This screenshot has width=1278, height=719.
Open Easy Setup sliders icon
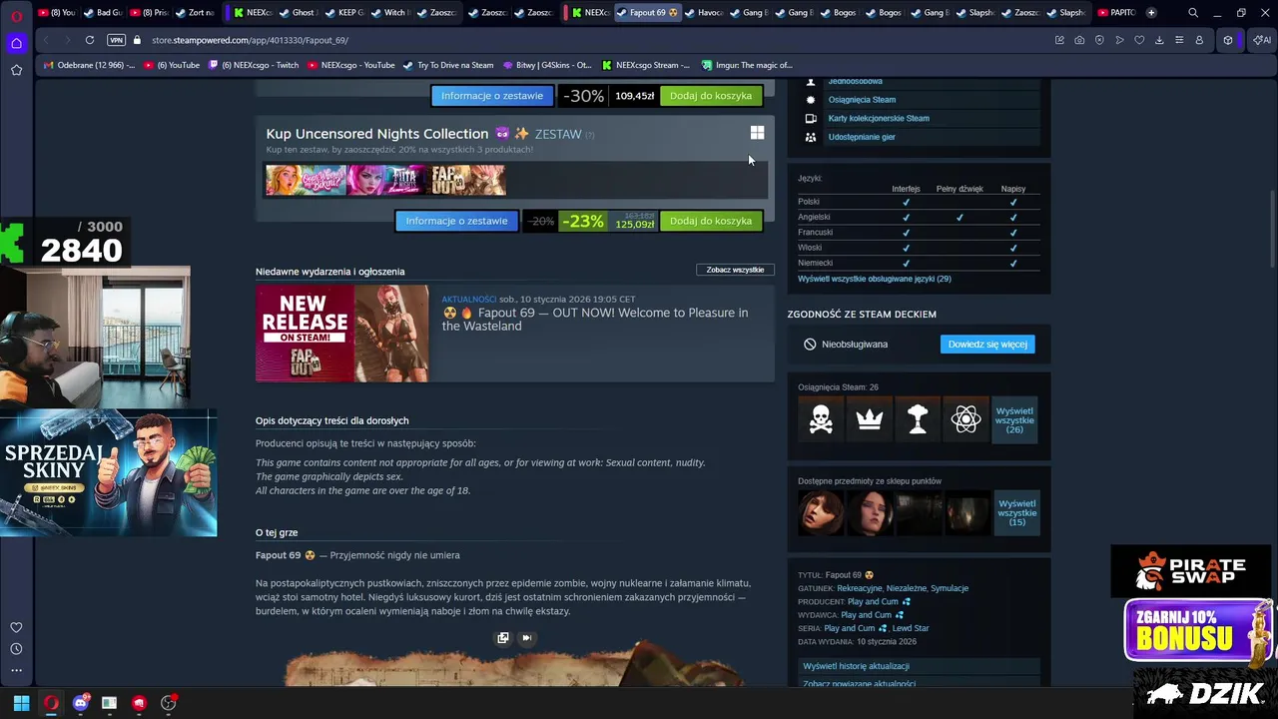click(x=1179, y=40)
